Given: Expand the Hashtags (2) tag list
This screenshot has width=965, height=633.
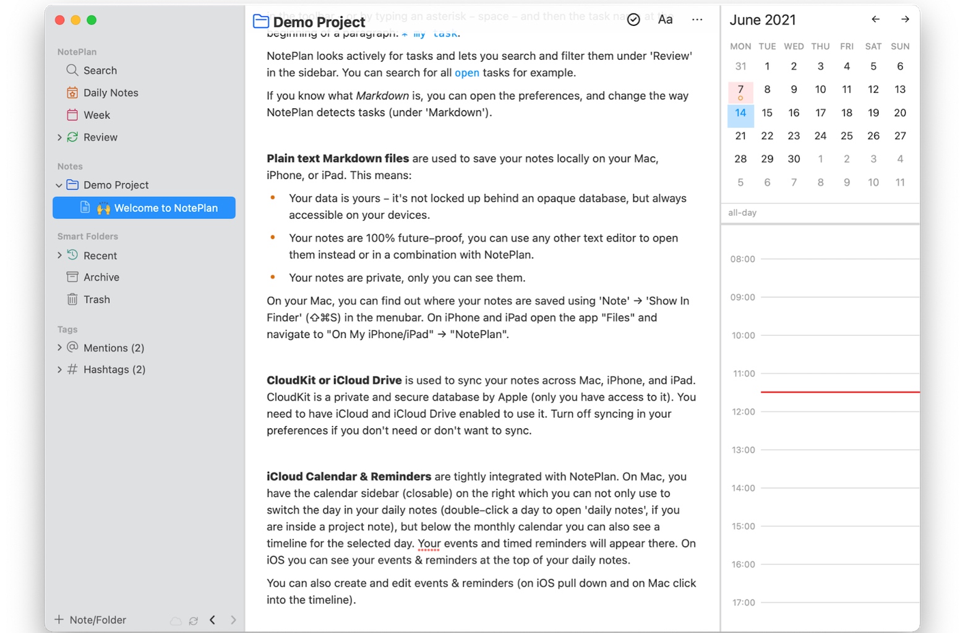Looking at the screenshot, I should point(59,369).
